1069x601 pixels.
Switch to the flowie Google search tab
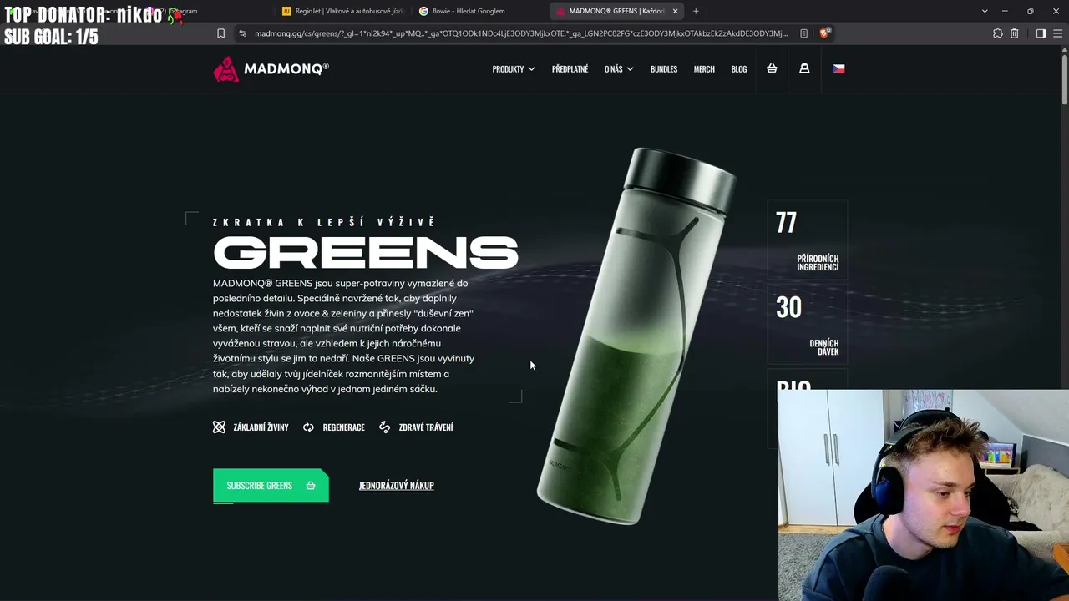pyautogui.click(x=477, y=11)
